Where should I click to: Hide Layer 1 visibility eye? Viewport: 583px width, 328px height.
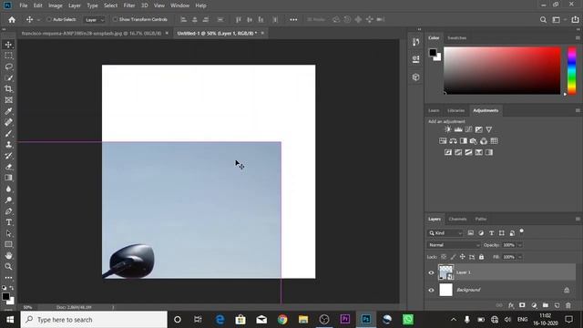pos(431,272)
